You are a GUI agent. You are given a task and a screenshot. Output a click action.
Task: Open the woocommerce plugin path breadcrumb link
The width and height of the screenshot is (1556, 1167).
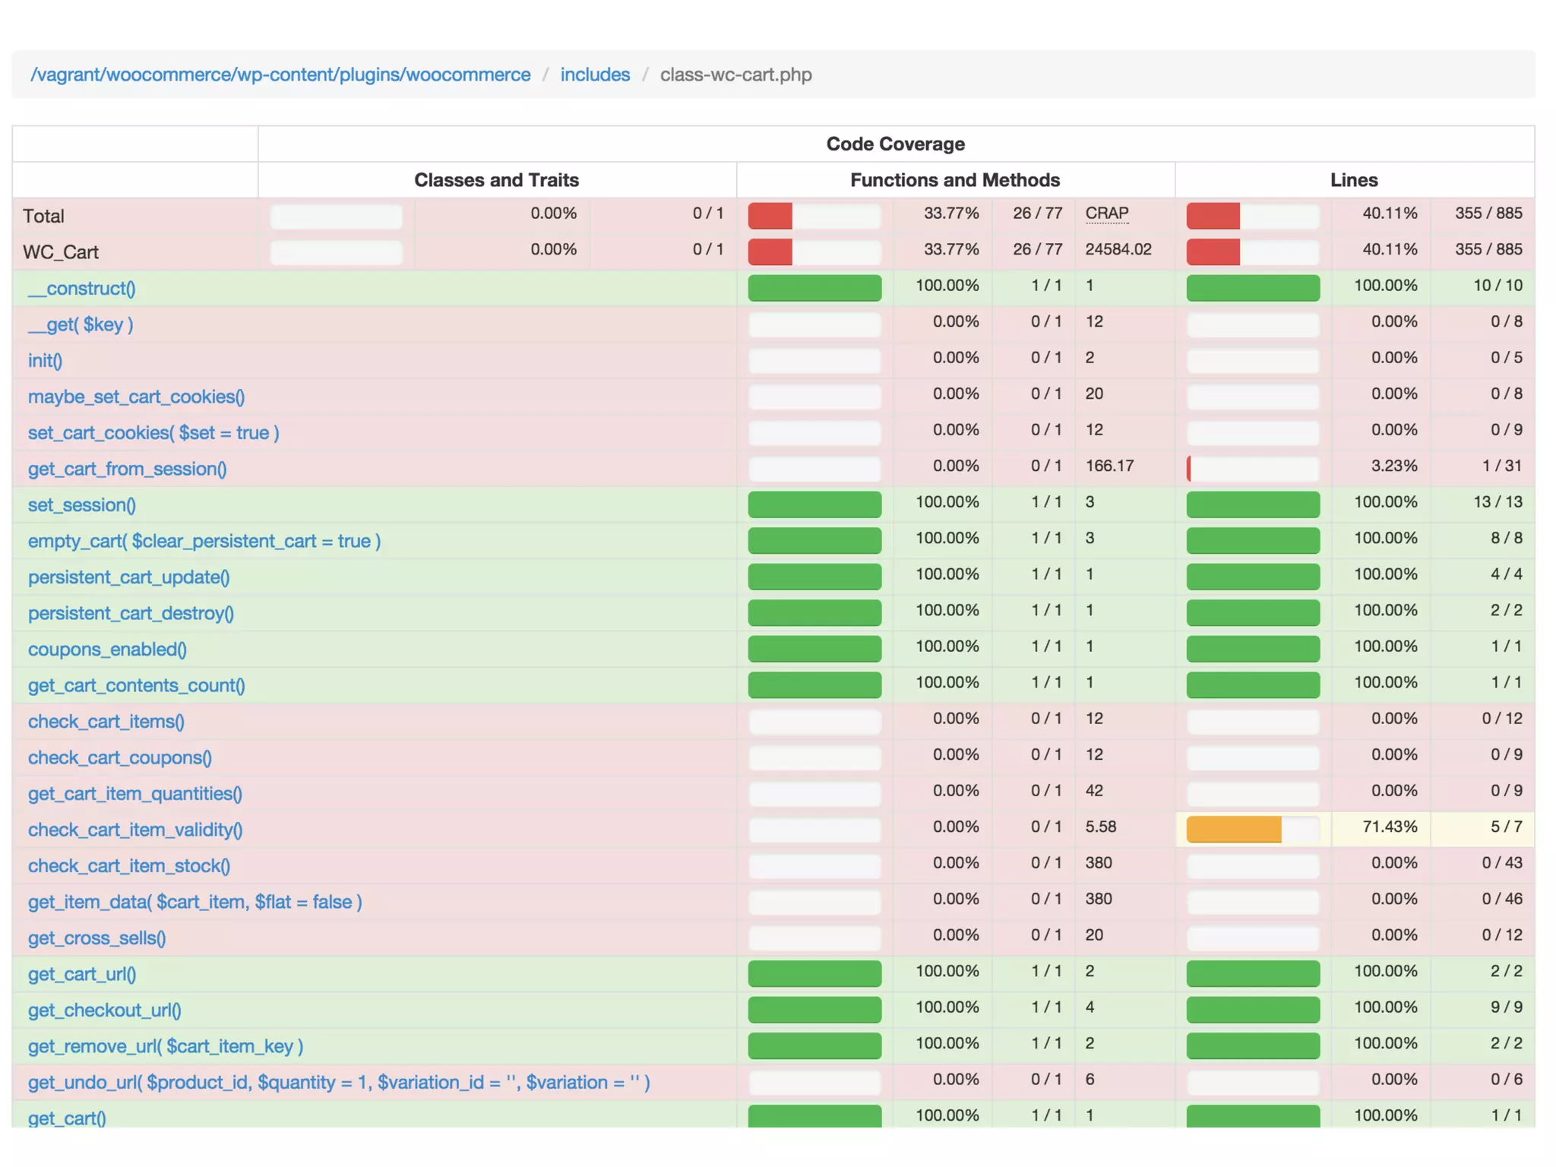click(280, 74)
